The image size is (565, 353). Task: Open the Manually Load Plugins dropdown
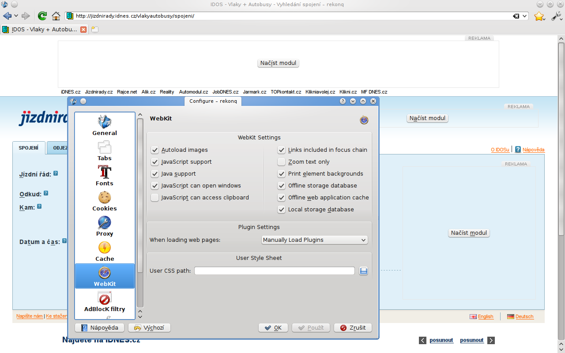[x=314, y=240]
